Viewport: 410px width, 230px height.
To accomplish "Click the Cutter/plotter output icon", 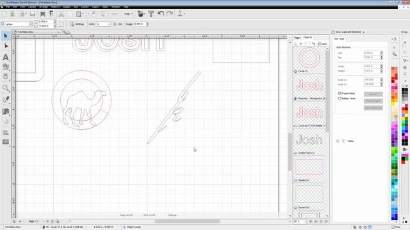I will click(x=43, y=14).
